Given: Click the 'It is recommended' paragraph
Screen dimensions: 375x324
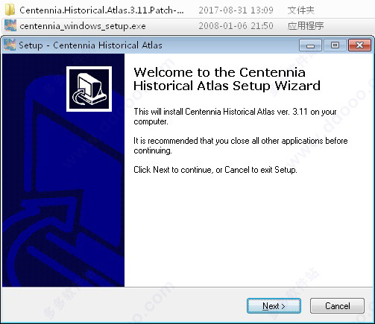Looking at the screenshot, I should (241, 145).
